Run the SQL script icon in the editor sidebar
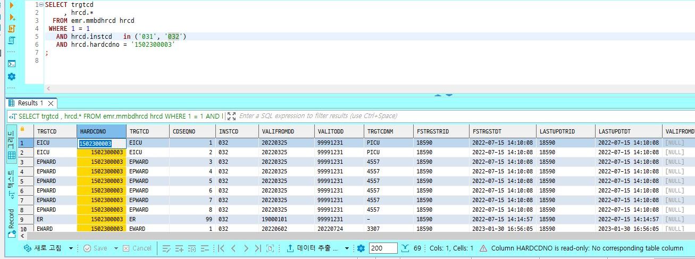The width and height of the screenshot is (695, 259). pos(12,29)
